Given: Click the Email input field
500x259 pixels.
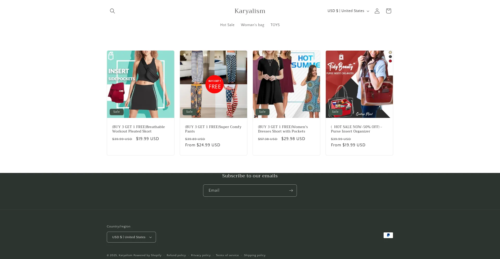Looking at the screenshot, I should (245, 191).
